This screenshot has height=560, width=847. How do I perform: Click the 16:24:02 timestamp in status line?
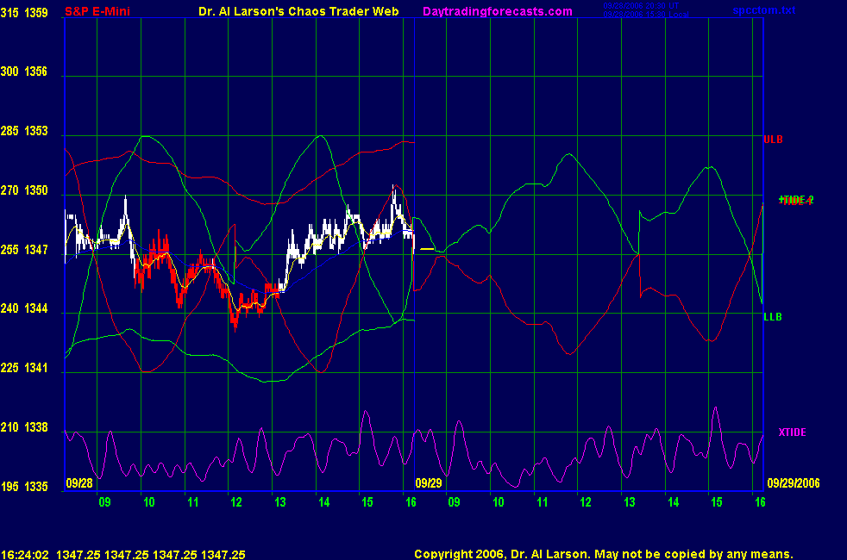(23, 555)
